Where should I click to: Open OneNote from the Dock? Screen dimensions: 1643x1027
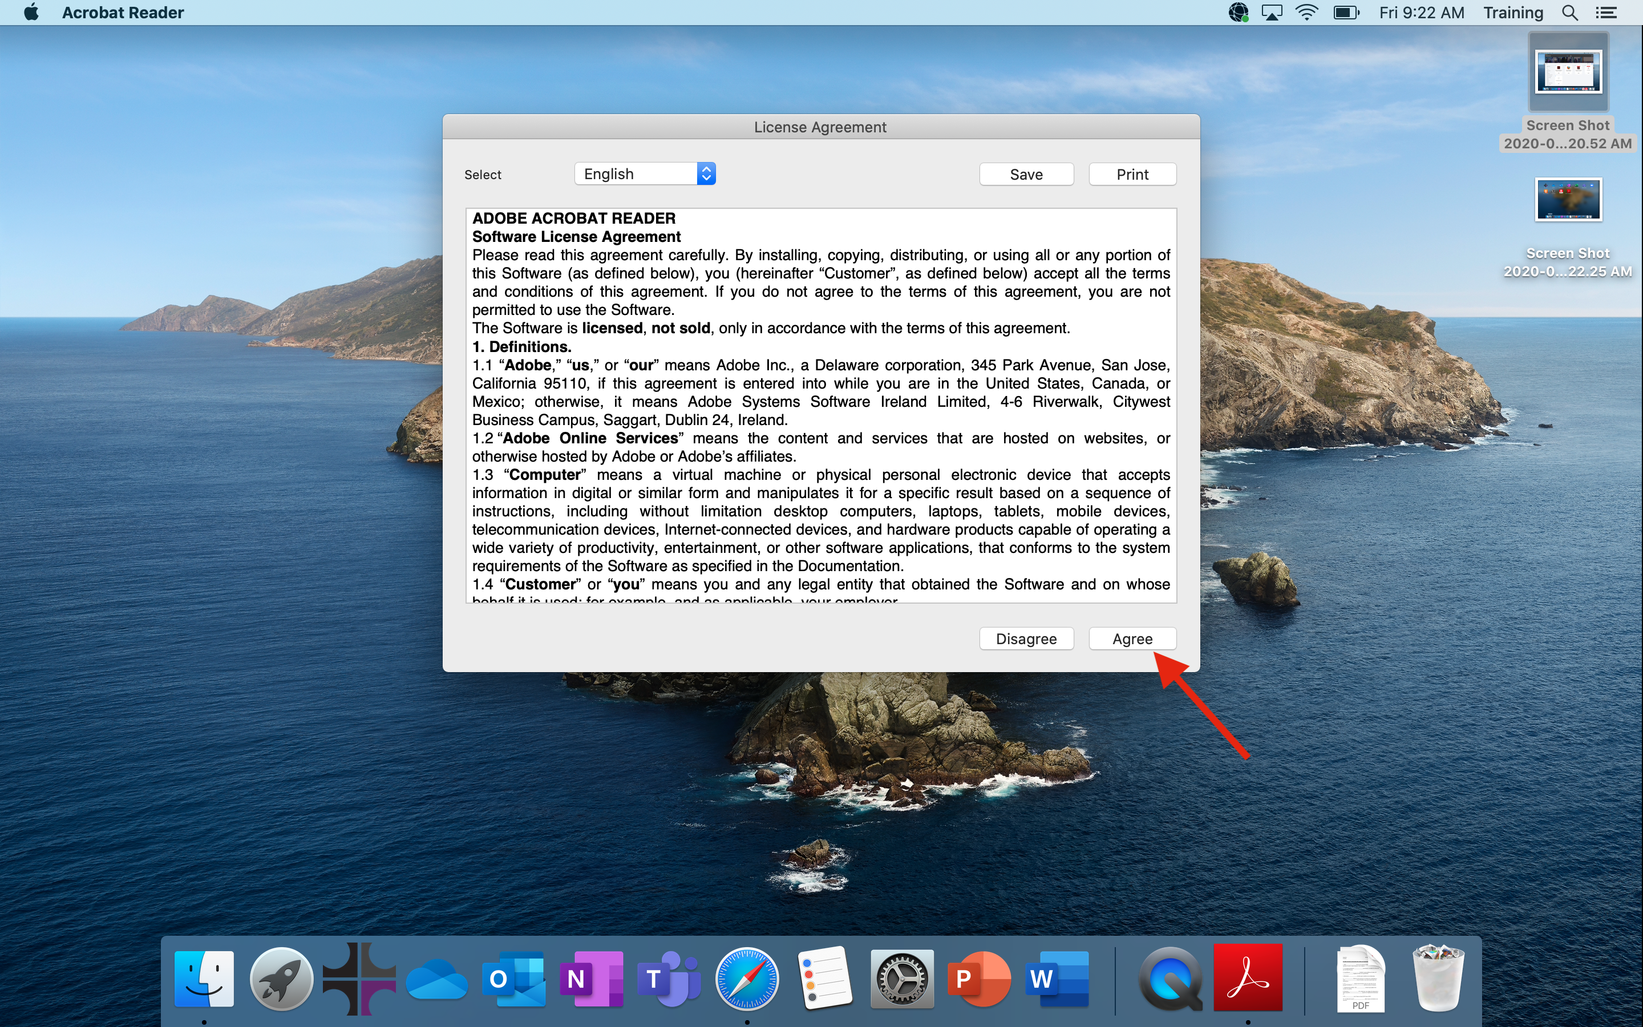tap(592, 978)
